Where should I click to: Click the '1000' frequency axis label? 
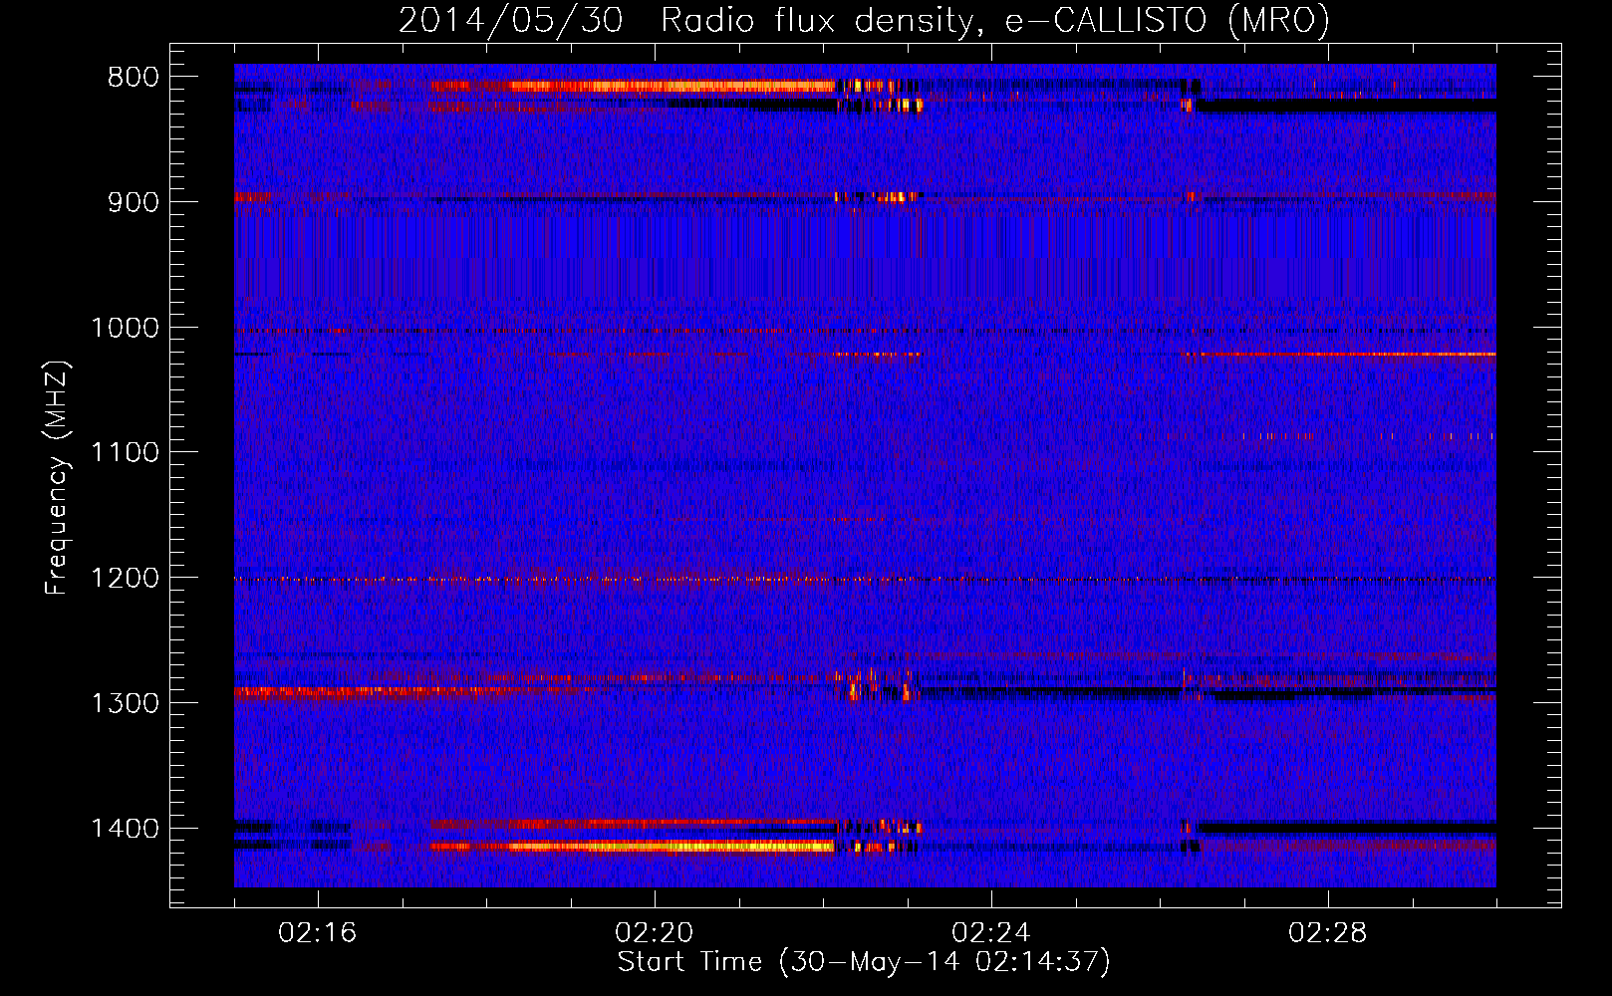pos(125,328)
